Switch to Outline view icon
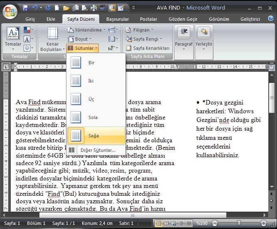Viewport: 277px width, 229px height. (181, 223)
